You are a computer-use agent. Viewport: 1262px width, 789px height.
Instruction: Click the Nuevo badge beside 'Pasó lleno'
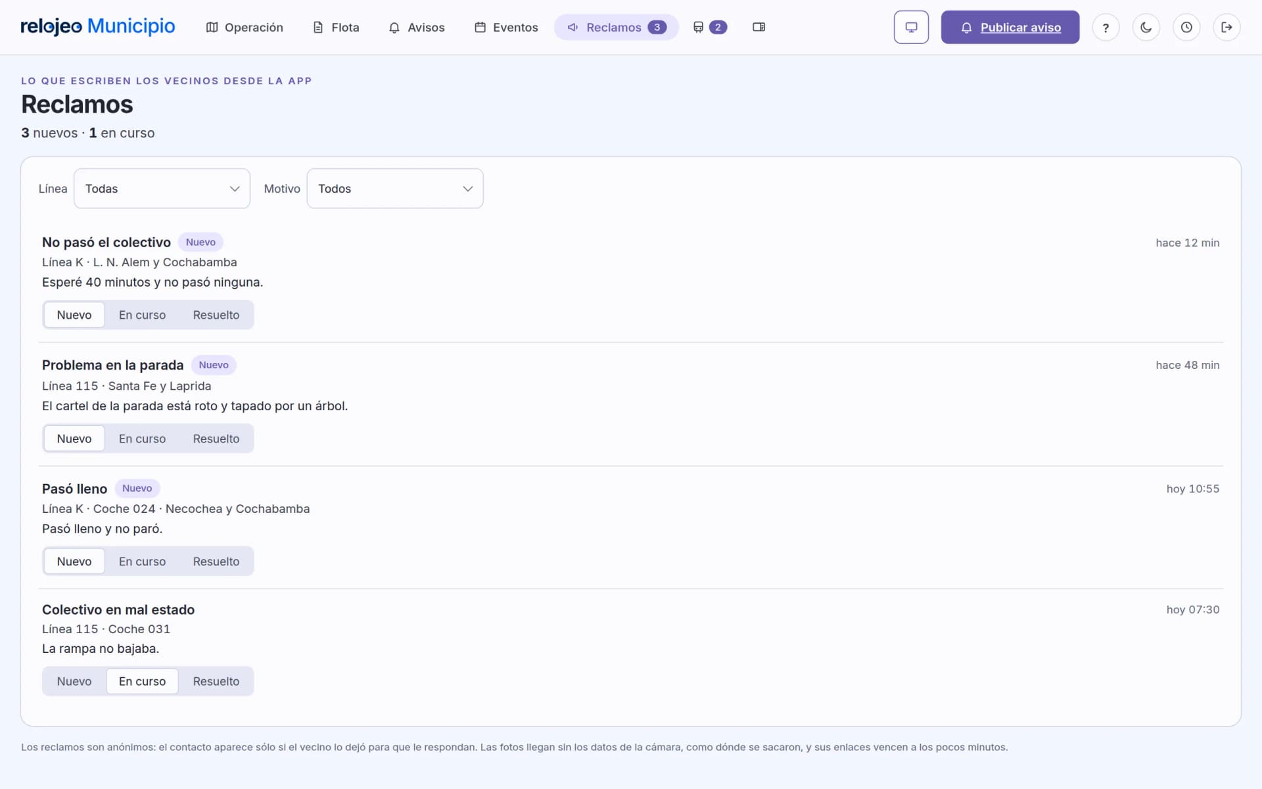(137, 488)
